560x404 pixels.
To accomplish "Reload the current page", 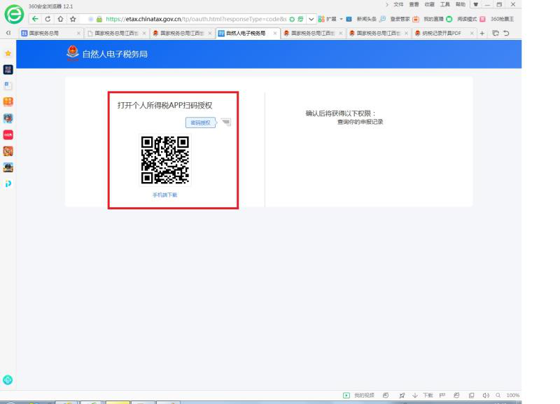I will pos(48,19).
